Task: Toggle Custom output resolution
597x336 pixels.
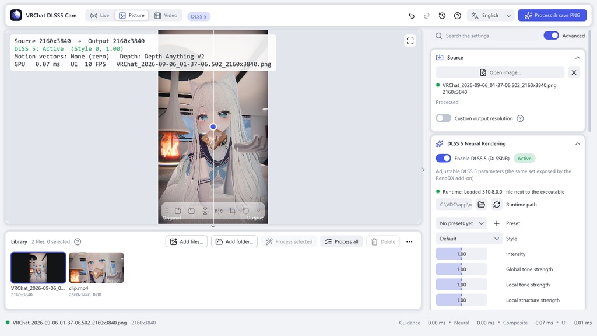Action: [444, 118]
